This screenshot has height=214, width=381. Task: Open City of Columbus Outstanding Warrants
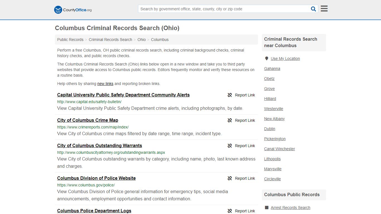(x=100, y=145)
